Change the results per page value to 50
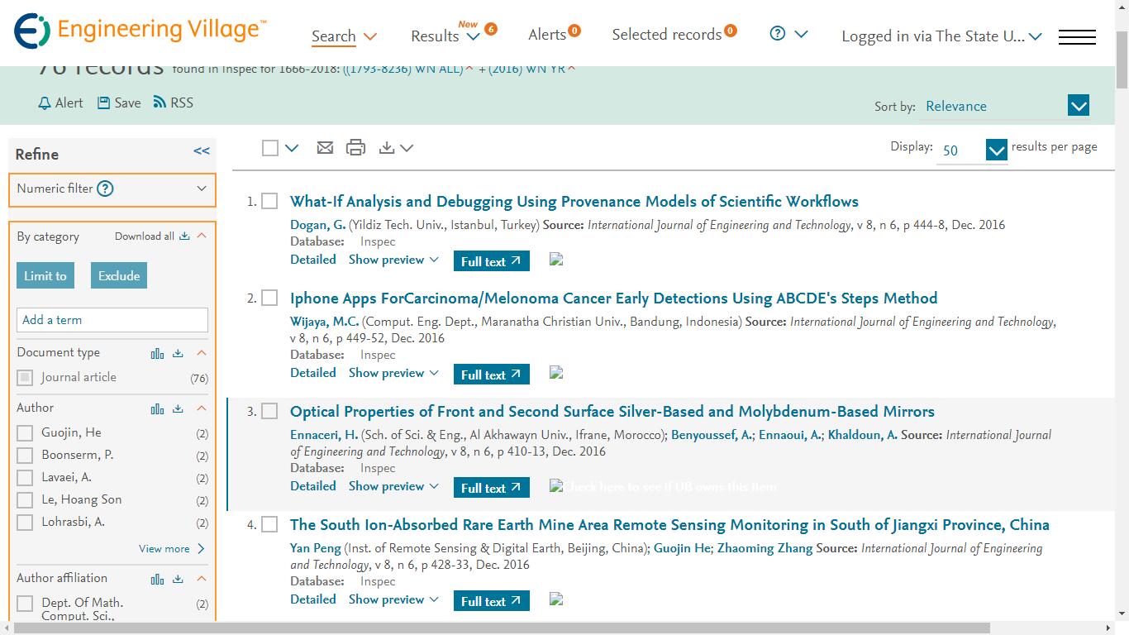Screen dimensions: 1129x635 pos(973,150)
